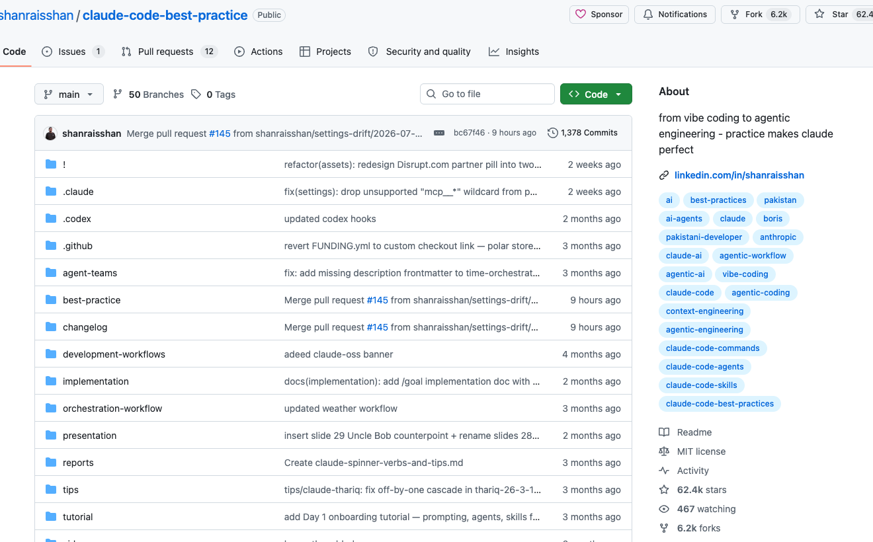Open commit hash bc67f46
Screen dimensions: 873x542
[469, 133]
